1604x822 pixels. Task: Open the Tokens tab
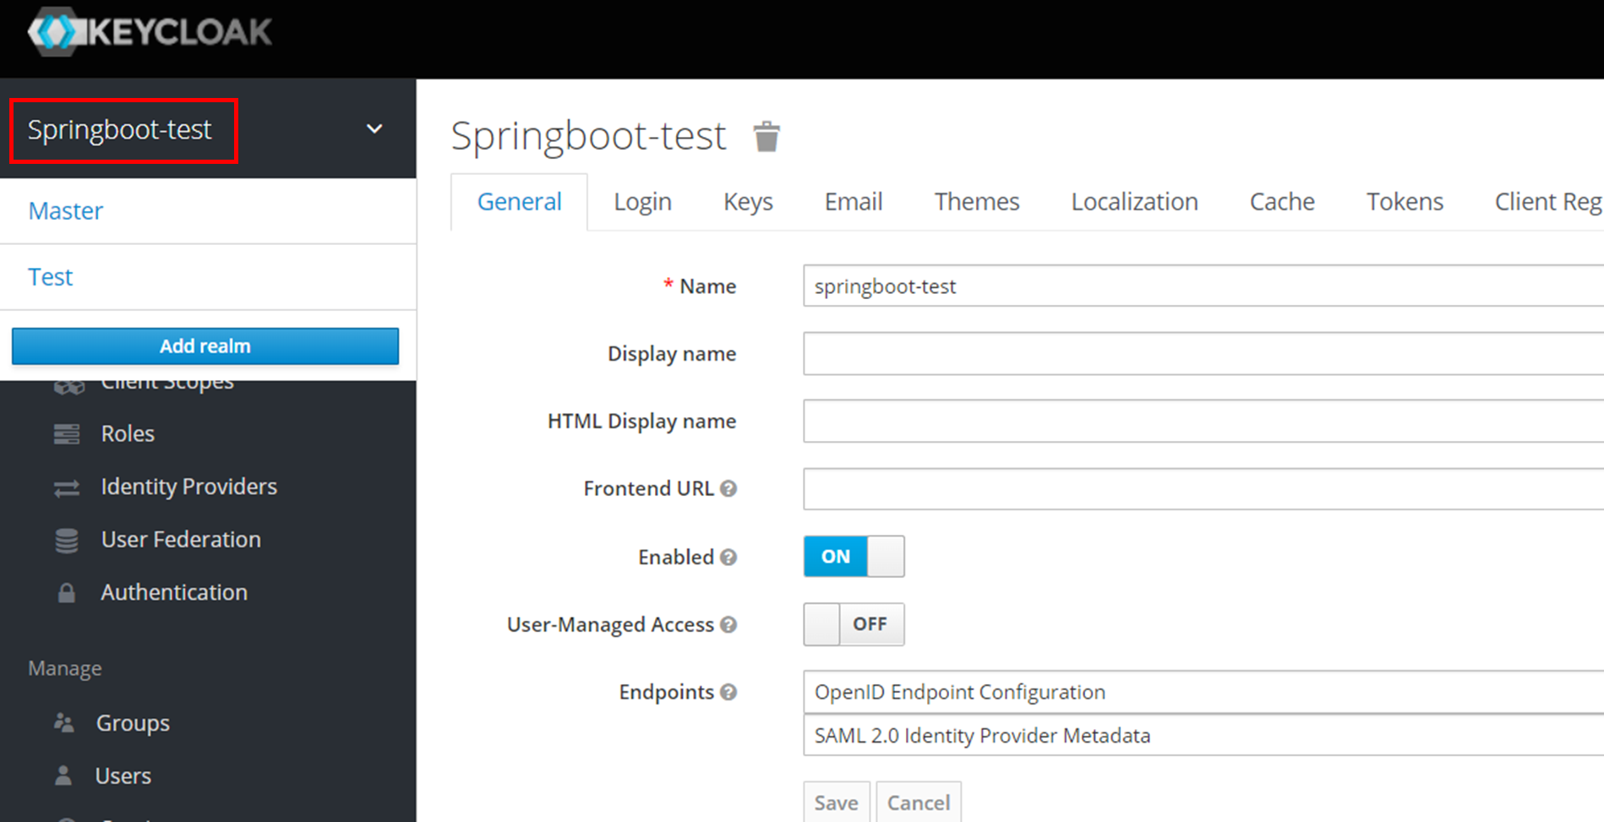point(1405,202)
